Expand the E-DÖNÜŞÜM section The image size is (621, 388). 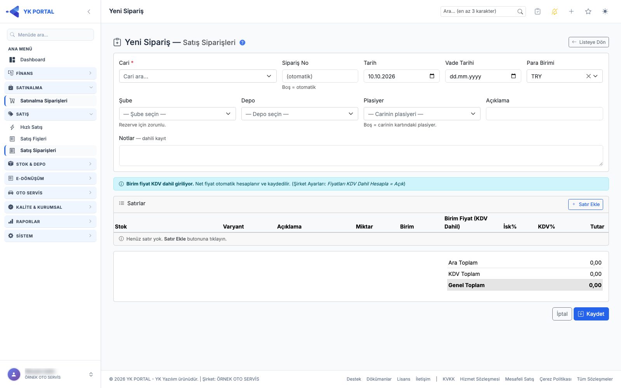pyautogui.click(x=50, y=178)
